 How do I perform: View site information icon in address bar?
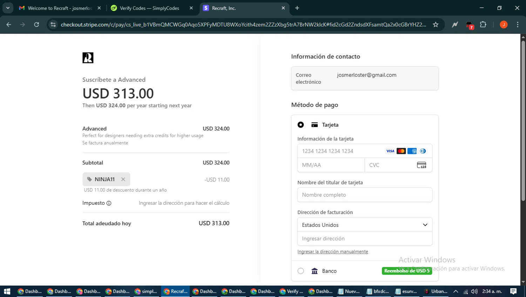(53, 25)
